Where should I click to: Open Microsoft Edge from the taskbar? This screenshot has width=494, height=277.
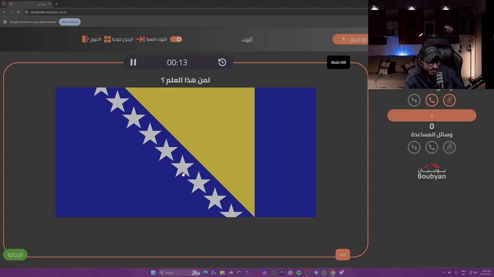(205, 273)
